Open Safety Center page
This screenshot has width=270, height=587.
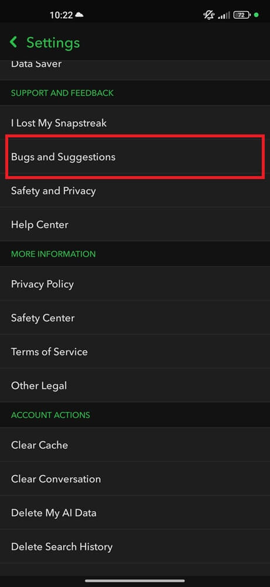(135, 318)
